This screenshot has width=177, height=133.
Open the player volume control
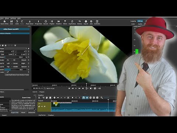[x=100, y=88]
